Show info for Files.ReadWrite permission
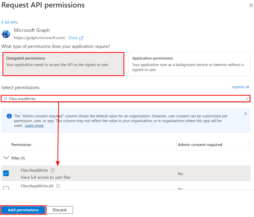 (53, 170)
